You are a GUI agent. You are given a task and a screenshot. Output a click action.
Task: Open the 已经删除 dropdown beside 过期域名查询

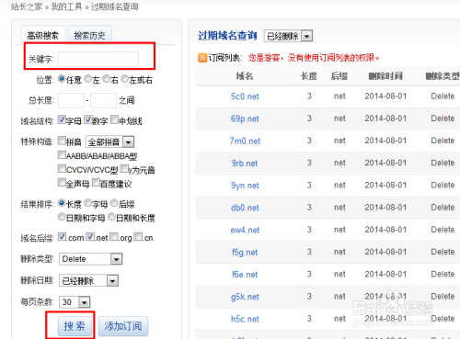click(288, 36)
